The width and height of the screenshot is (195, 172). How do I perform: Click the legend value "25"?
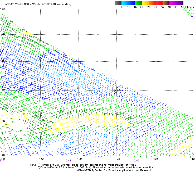click(149, 7)
